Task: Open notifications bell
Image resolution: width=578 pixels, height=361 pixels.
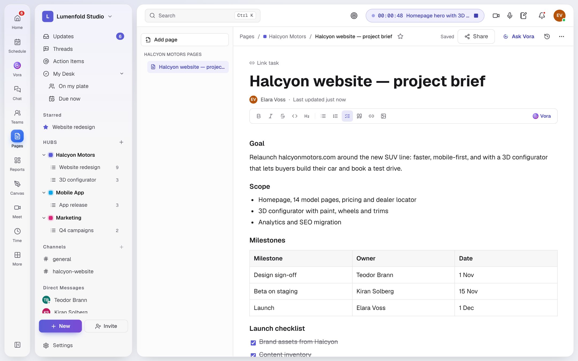Action: [542, 16]
